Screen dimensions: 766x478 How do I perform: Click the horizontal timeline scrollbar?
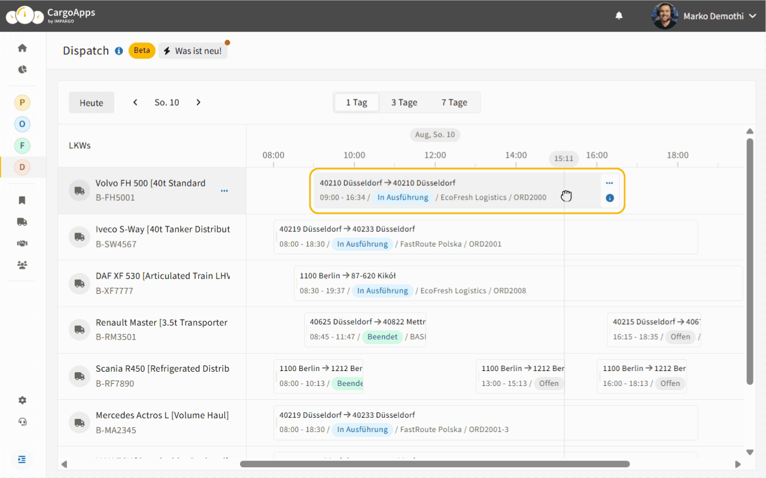[x=435, y=464]
